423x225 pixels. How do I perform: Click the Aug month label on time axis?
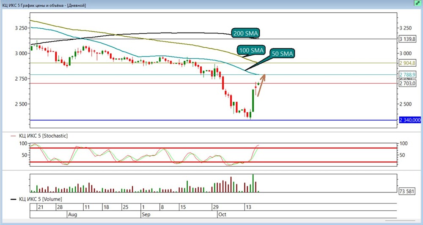(73, 214)
